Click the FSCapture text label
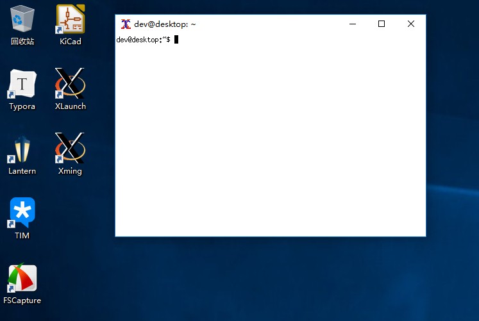 tap(22, 300)
